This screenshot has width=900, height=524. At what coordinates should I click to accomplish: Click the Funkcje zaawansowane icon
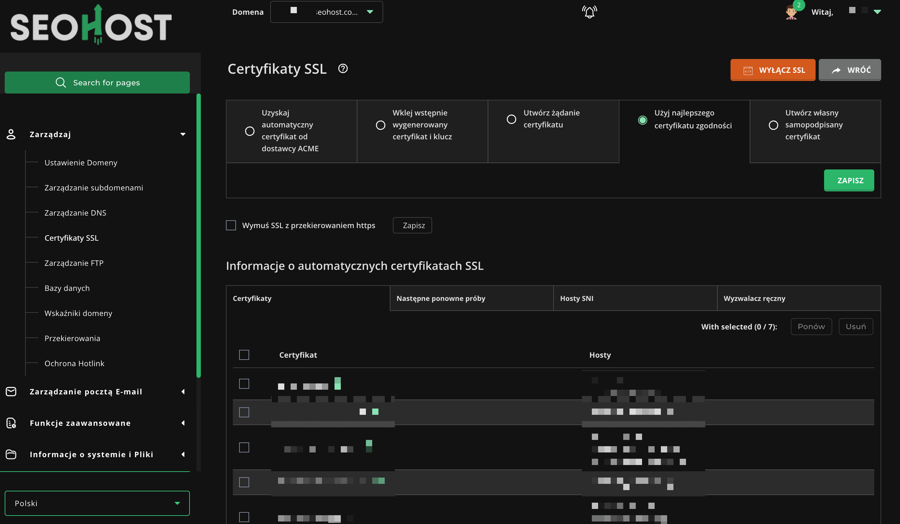coord(11,423)
